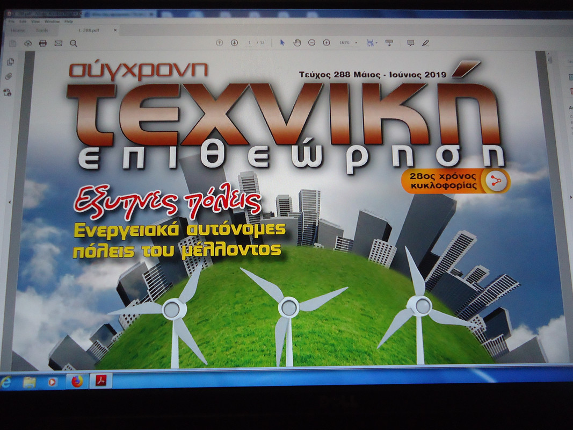
Task: Click the badge text '28ος χρόνος κυκλοφορίας'
Action: coord(443,181)
